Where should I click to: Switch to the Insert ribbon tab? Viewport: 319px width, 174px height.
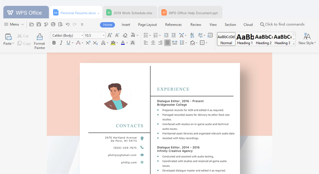pos(126,25)
